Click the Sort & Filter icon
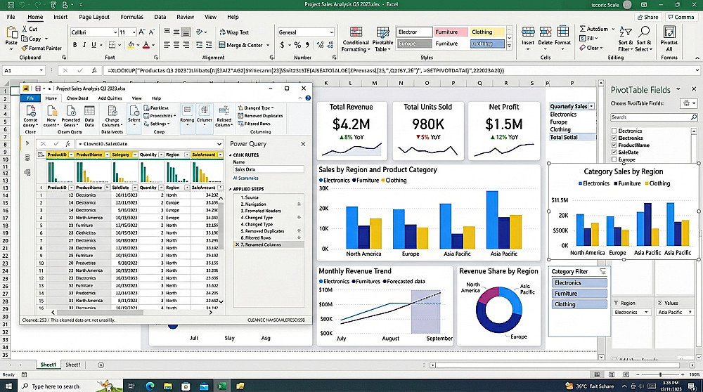This screenshot has height=392, width=703. point(625,32)
